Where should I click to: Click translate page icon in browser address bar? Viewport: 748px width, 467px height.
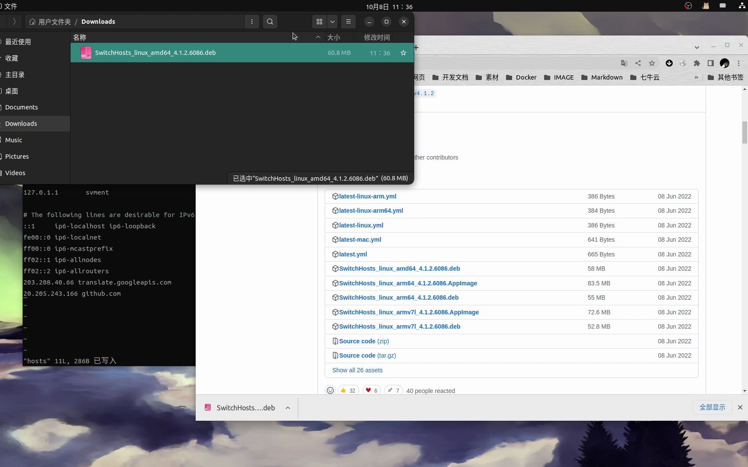(x=624, y=63)
